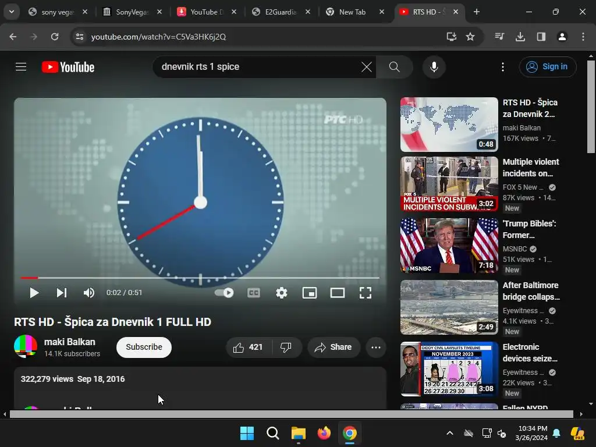This screenshot has width=596, height=447.
Task: Click the address bar URL
Action: pos(158,37)
